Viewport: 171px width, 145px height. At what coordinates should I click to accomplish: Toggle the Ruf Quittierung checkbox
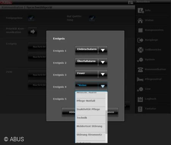92,18
